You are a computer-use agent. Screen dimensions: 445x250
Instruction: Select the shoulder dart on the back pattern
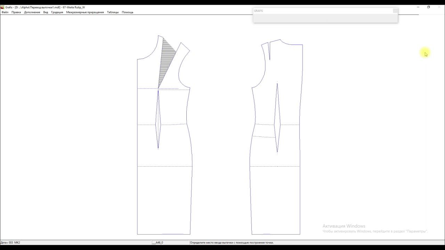269,51
